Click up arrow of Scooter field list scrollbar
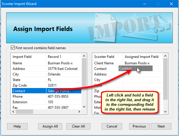The height and width of the screenshot is (136, 179). tap(165, 56)
